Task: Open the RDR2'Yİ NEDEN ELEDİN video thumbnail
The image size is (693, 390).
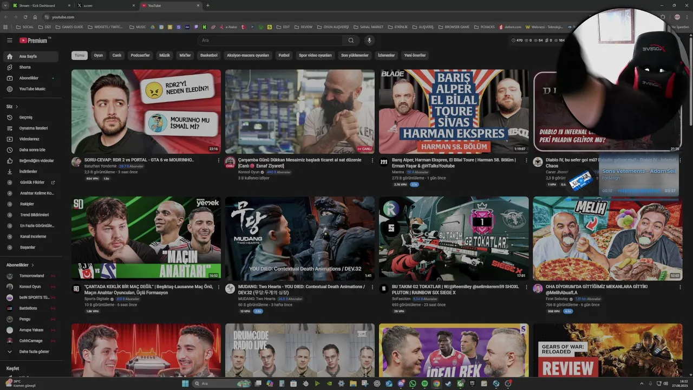Action: 146,112
